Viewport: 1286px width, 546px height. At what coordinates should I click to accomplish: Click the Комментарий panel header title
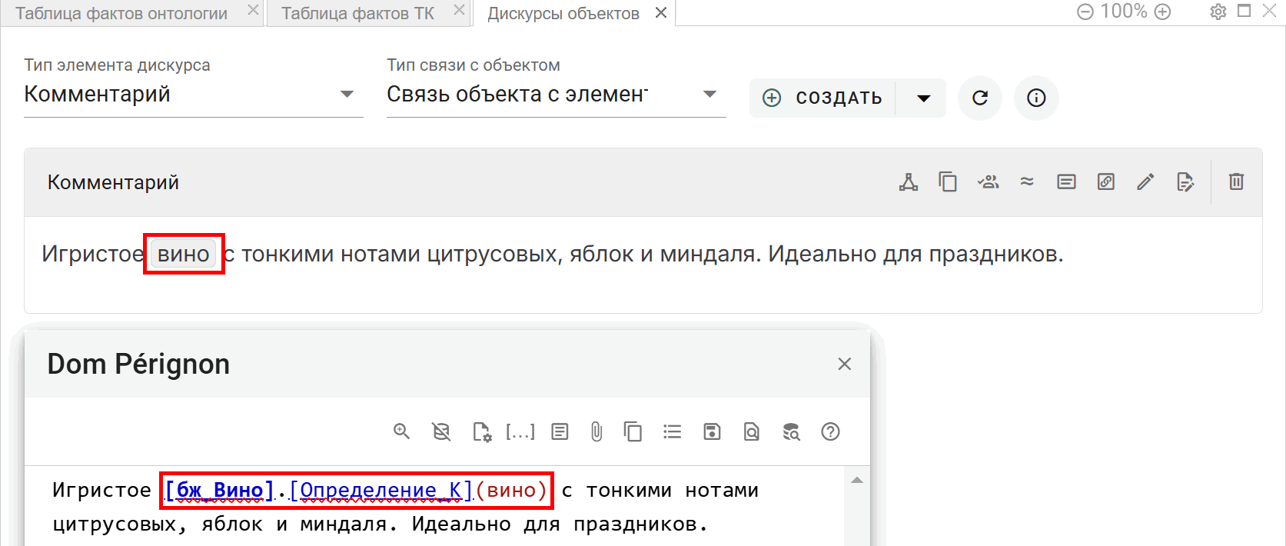113,182
